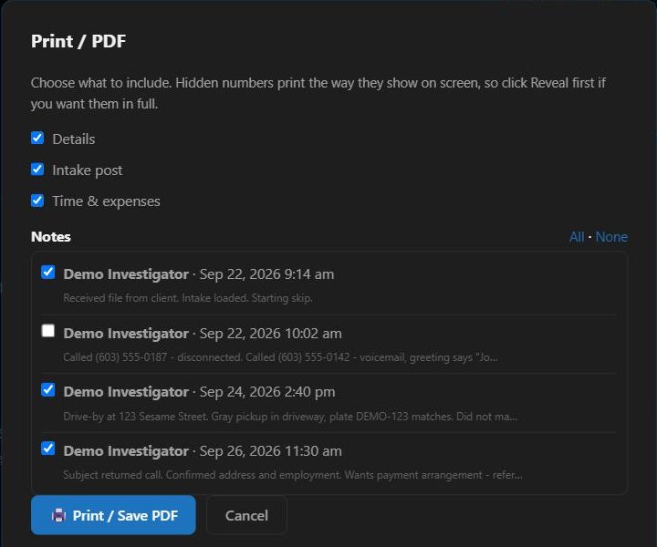Uncheck the Sep 24 2:40 pm note
Image resolution: width=657 pixels, height=547 pixels.
[48, 389]
